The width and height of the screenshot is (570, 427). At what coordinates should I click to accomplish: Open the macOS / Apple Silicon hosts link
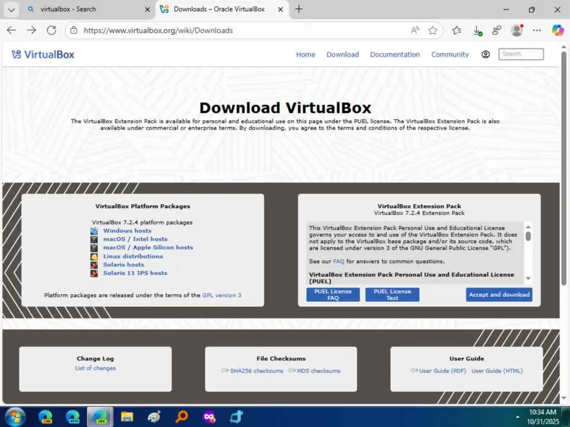click(x=148, y=247)
